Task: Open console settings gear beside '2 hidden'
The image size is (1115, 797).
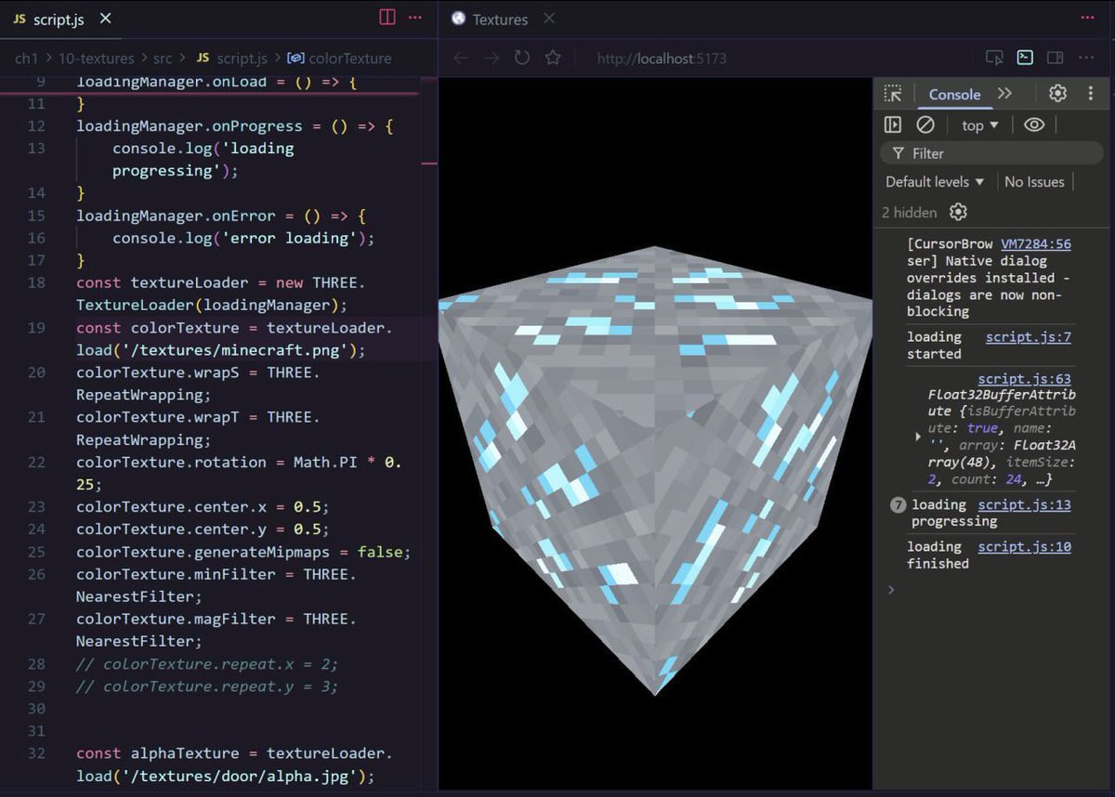Action: coord(958,212)
